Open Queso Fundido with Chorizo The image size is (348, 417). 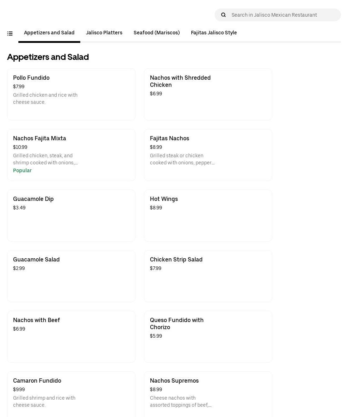pos(208,337)
